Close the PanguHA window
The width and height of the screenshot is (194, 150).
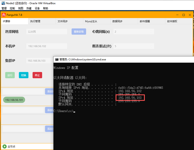coord(190,15)
